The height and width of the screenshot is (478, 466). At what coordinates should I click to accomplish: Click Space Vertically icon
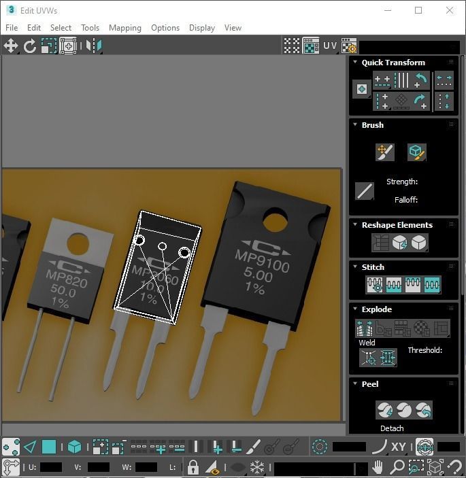[x=444, y=101]
